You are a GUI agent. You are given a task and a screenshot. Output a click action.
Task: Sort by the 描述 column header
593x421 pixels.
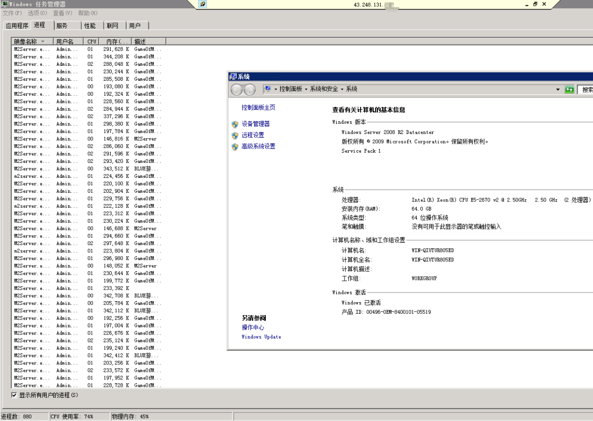click(x=149, y=42)
